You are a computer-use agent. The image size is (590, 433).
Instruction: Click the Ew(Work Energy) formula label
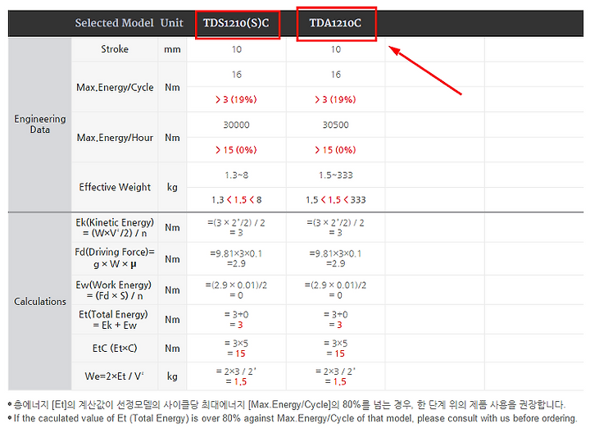(x=114, y=290)
